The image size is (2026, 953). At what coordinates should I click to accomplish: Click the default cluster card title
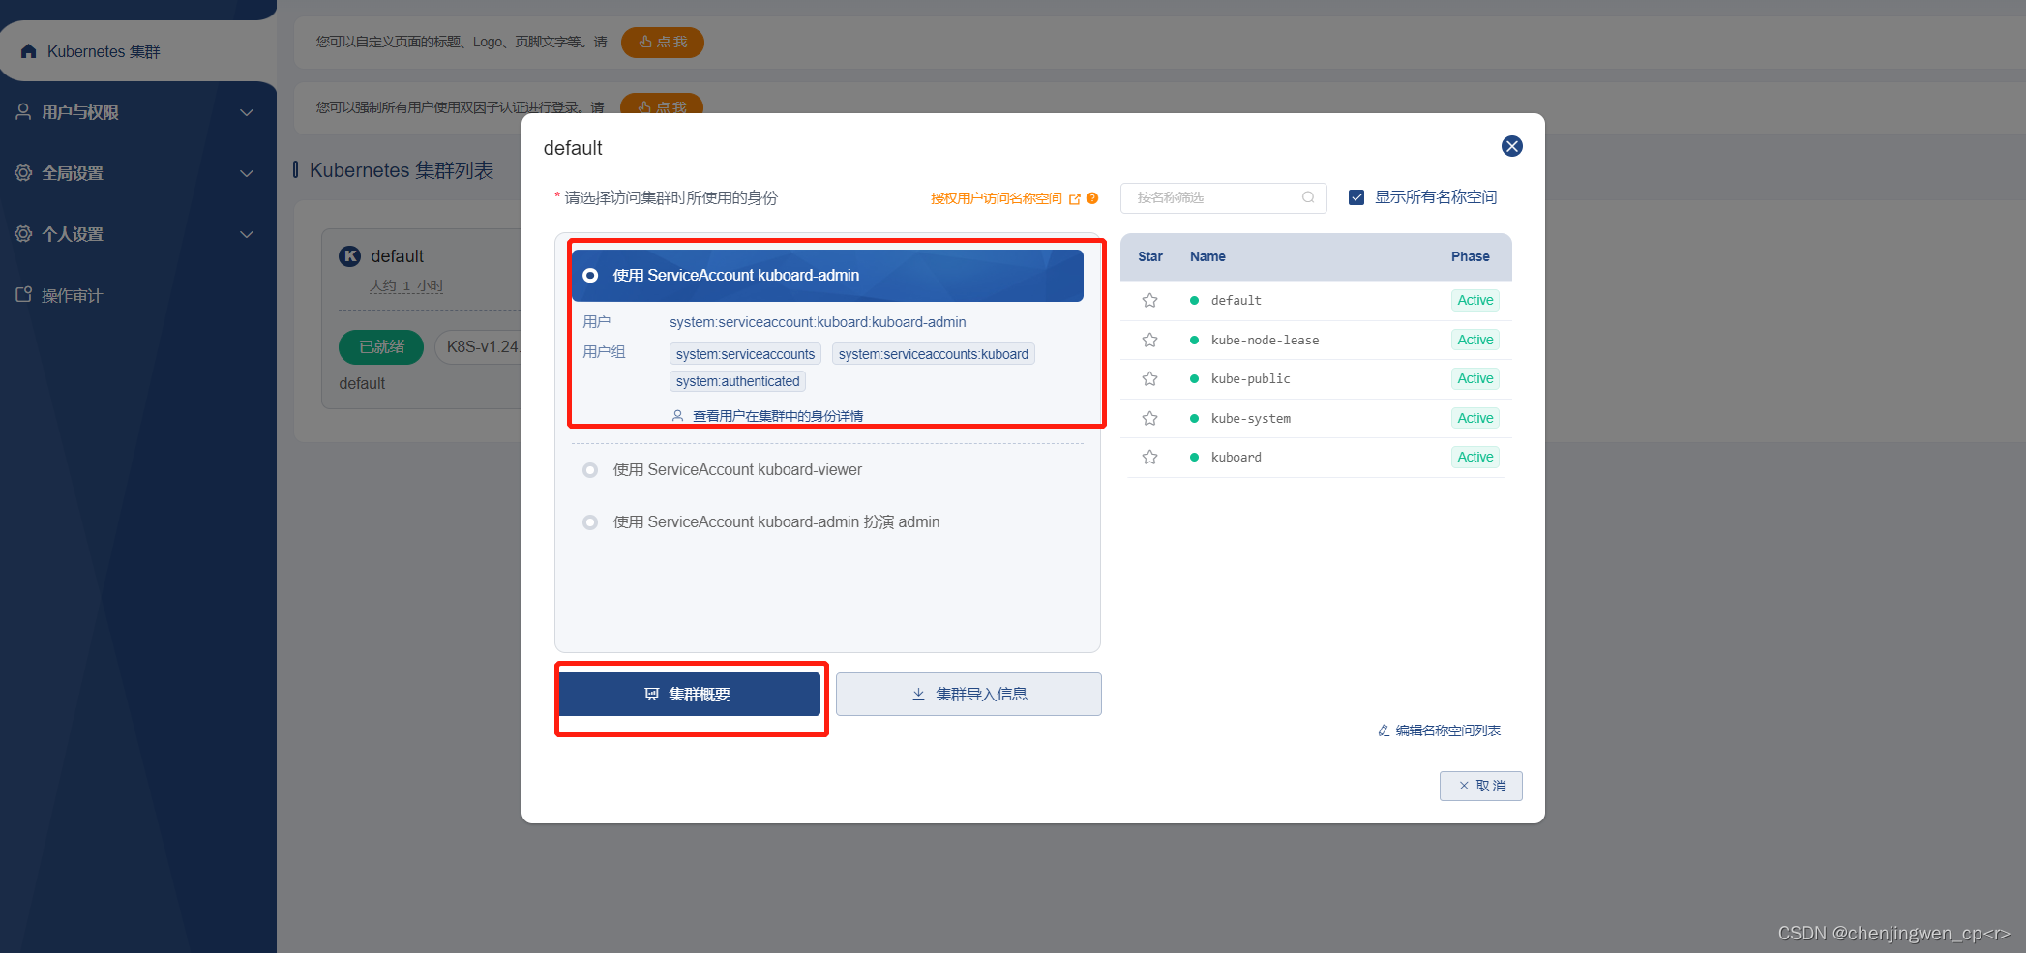coord(397,256)
